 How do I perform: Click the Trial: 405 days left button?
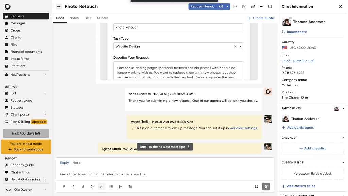(x=26, y=133)
